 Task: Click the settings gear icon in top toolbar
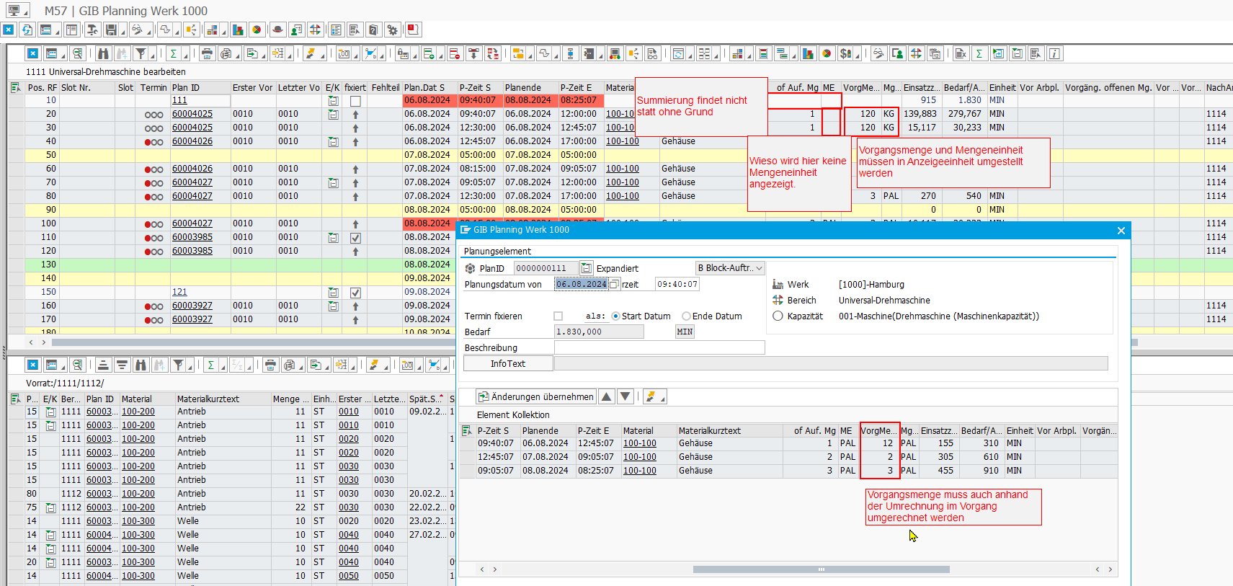click(392, 30)
